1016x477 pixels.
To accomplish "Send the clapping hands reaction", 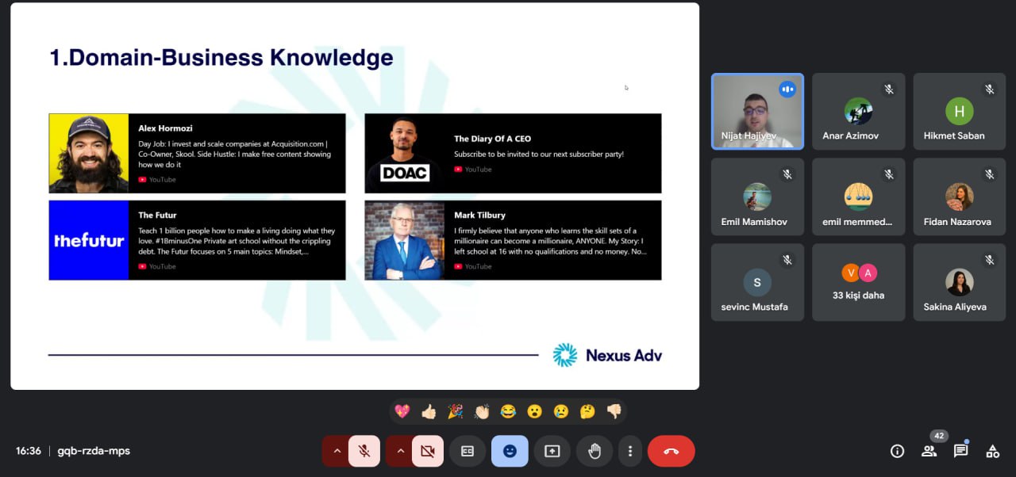I will 482,411.
